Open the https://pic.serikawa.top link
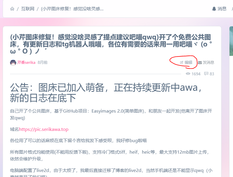The width and height of the screenshot is (233, 177). 44,129
